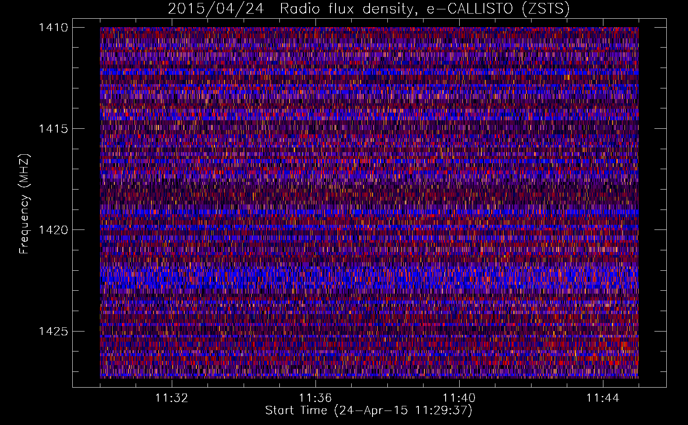The width and height of the screenshot is (688, 425).
Task: Click the 'Frequency (MHZ)' axis label
Action: [x=24, y=204]
